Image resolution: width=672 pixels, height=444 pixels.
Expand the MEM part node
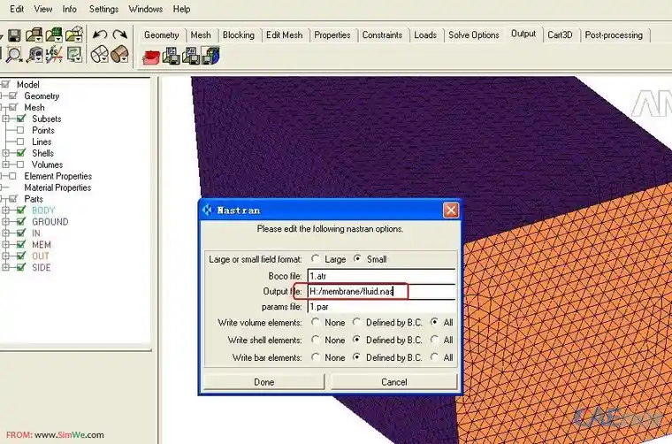pyautogui.click(x=5, y=244)
